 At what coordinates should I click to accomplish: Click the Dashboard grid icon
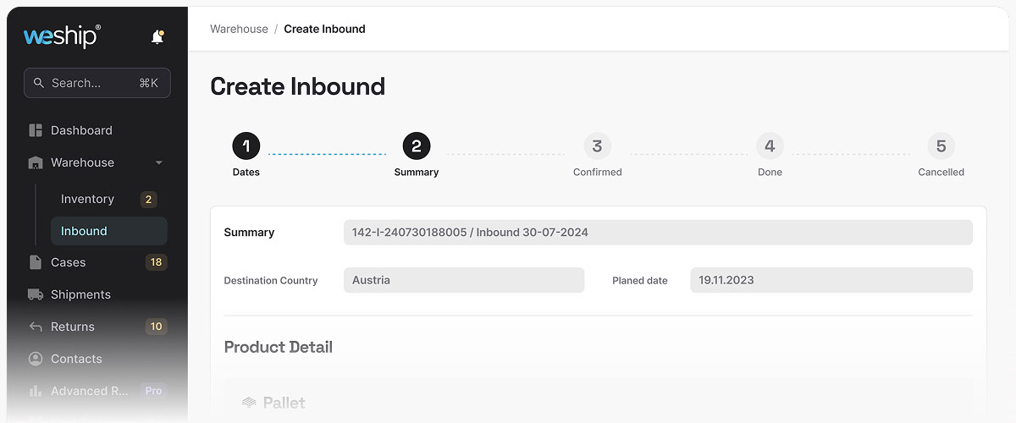(x=36, y=130)
